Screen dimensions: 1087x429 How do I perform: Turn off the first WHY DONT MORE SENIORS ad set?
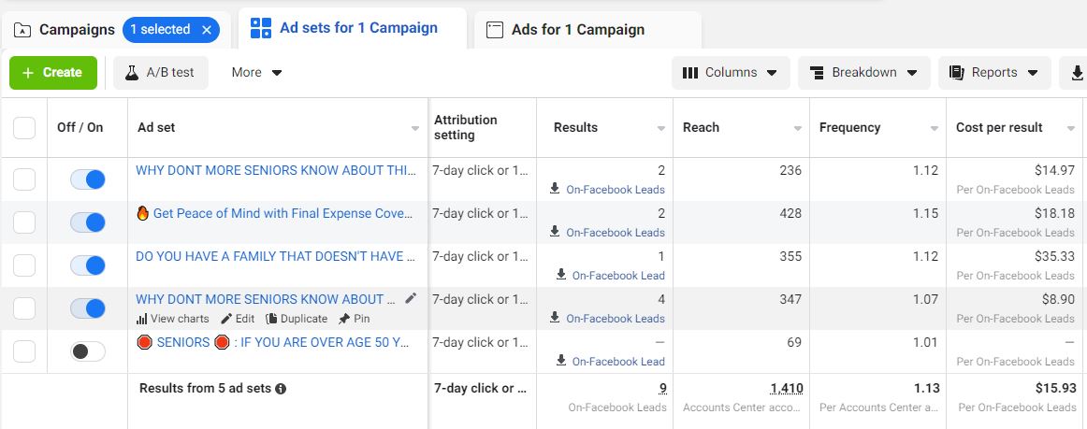pyautogui.click(x=88, y=179)
